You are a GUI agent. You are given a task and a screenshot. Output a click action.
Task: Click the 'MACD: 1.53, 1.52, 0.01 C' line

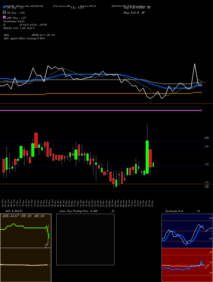(19, 28)
